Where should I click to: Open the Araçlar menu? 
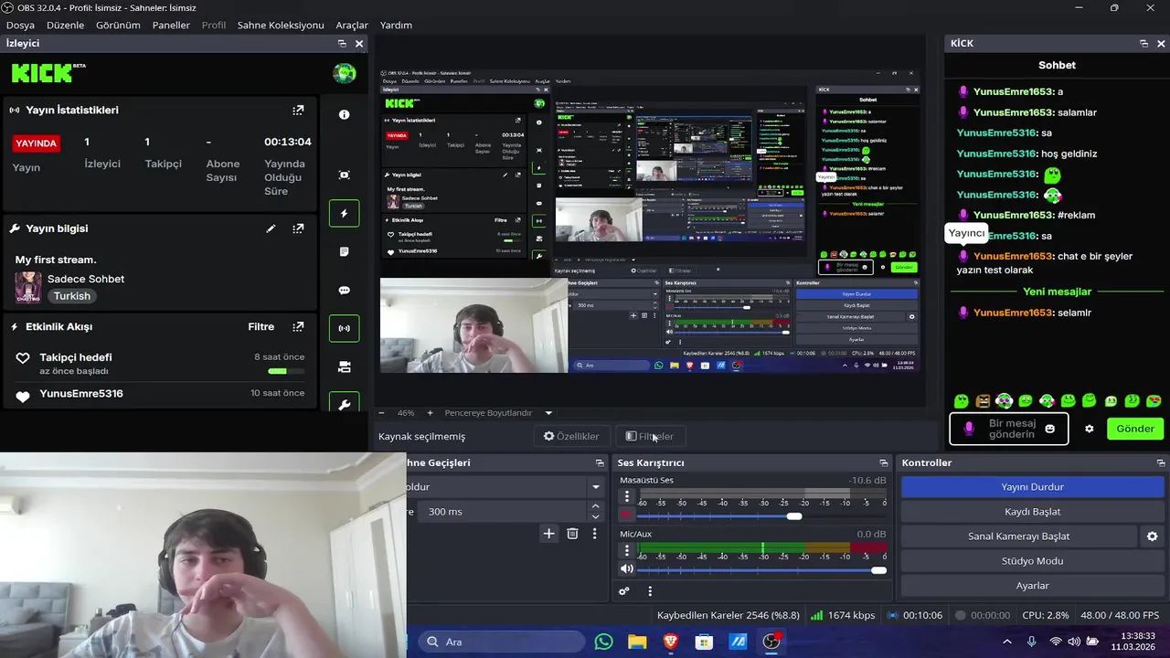[352, 25]
